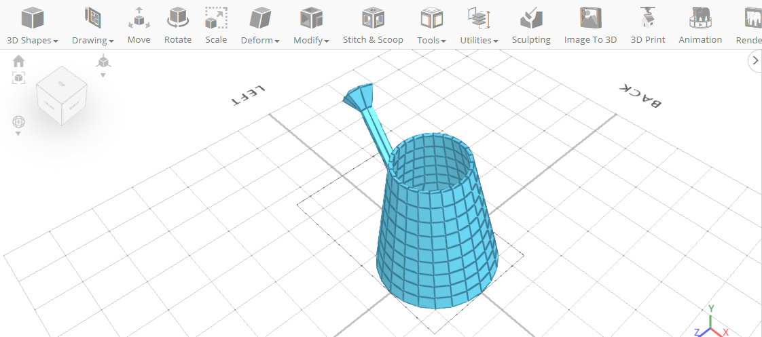Select the Rotate tool

(178, 26)
